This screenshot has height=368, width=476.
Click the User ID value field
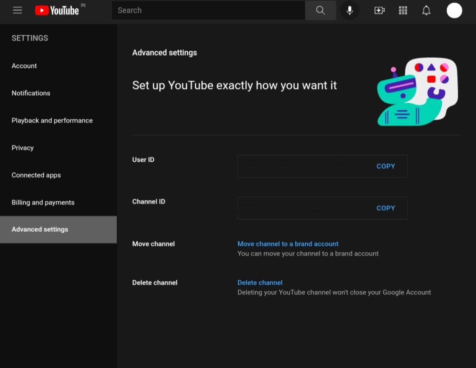(x=323, y=166)
